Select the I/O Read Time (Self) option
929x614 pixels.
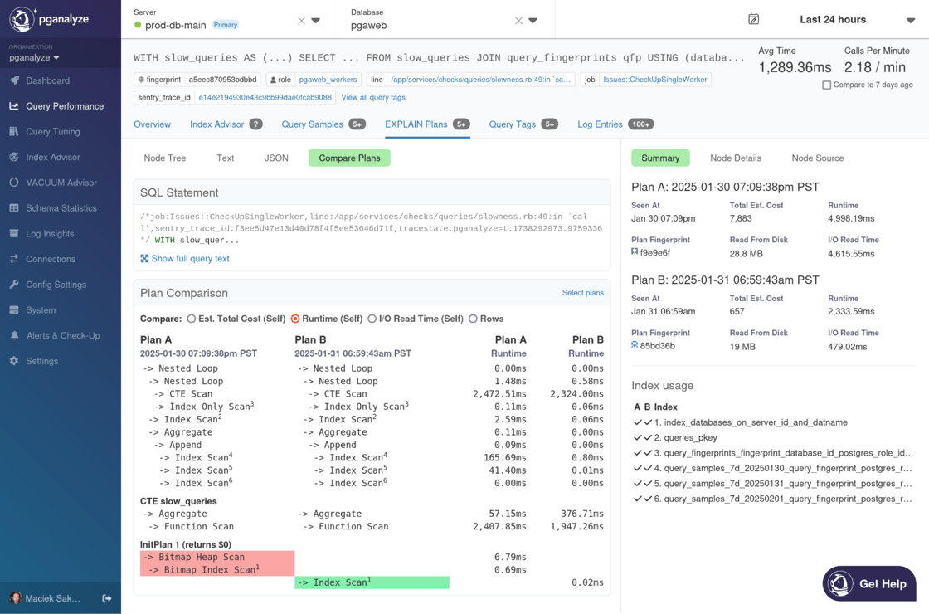(372, 319)
